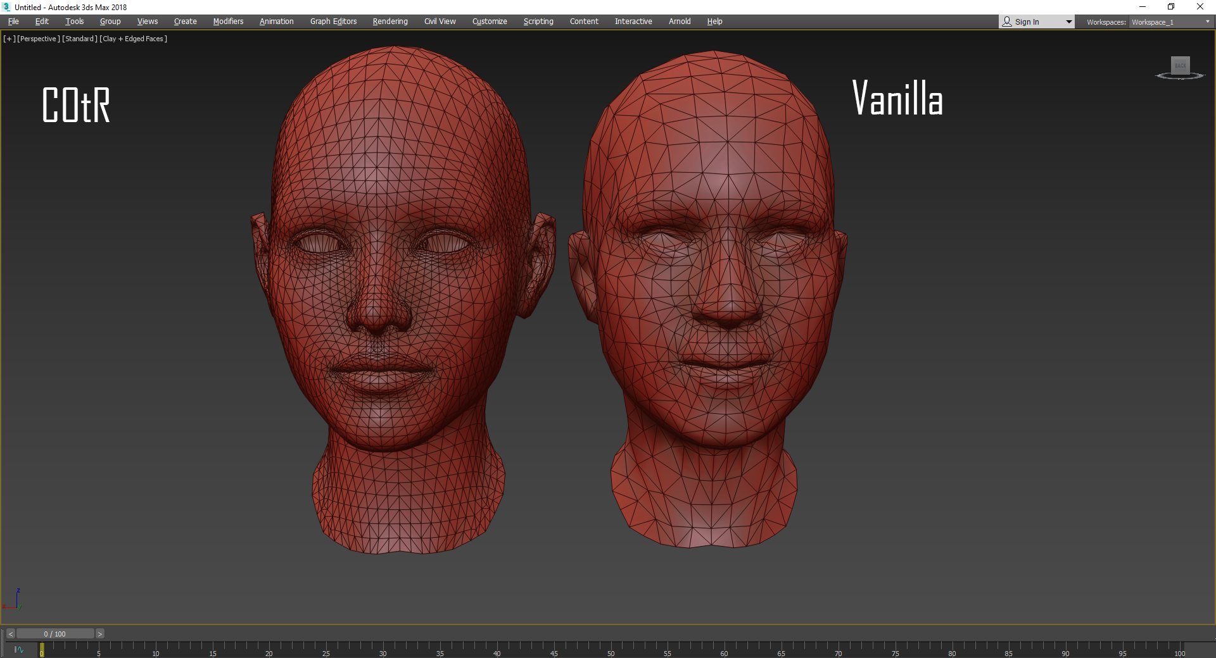This screenshot has height=658, width=1216.
Task: Open the Animation menu
Action: (277, 22)
